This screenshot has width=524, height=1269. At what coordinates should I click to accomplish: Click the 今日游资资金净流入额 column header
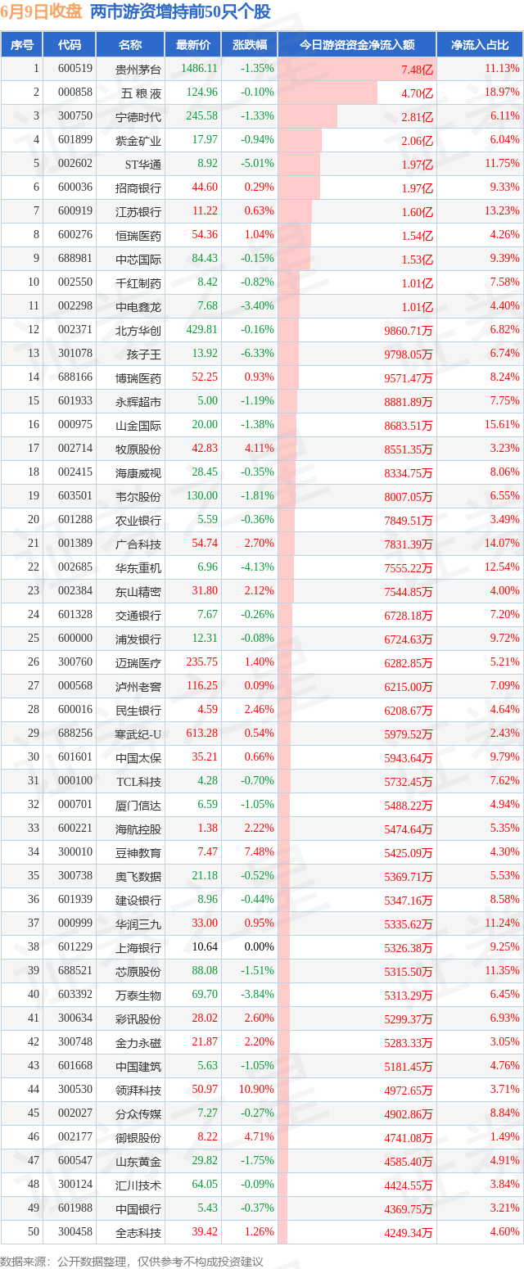357,45
